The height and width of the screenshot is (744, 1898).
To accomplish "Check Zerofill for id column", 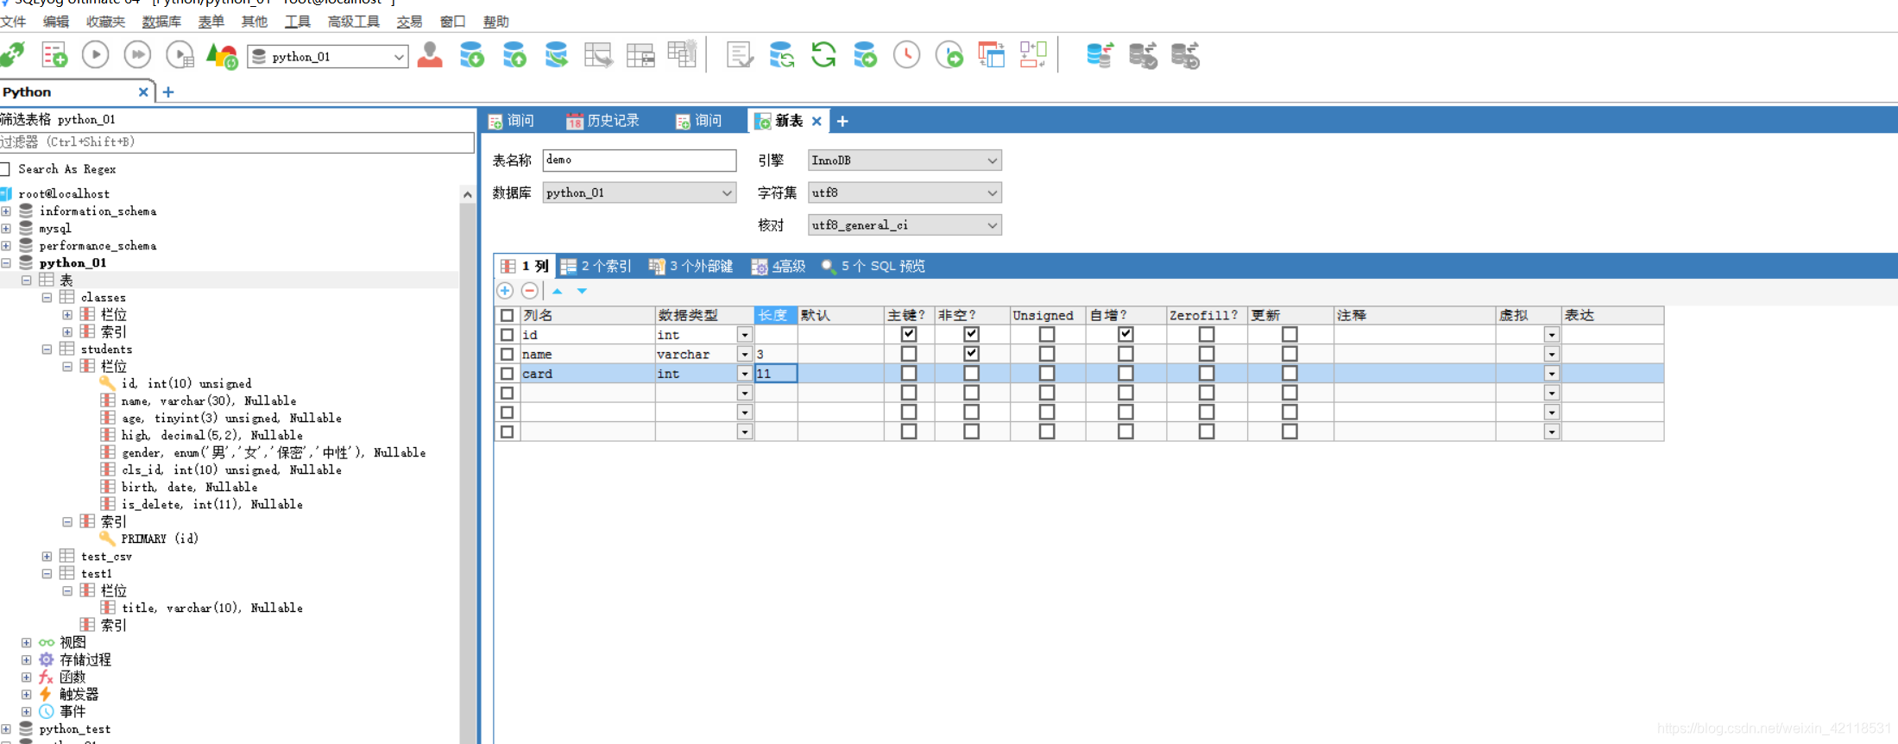I will [x=1207, y=334].
